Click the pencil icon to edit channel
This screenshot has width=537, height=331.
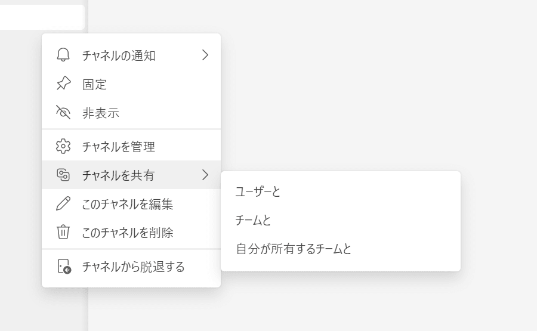(63, 203)
